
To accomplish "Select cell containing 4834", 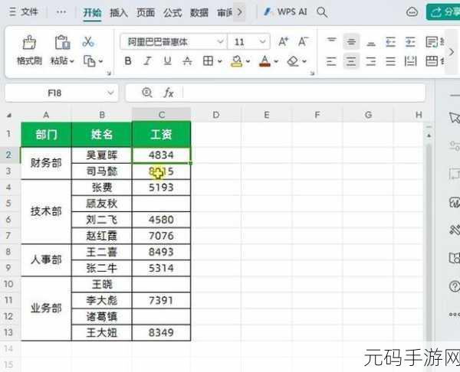I will (x=161, y=155).
